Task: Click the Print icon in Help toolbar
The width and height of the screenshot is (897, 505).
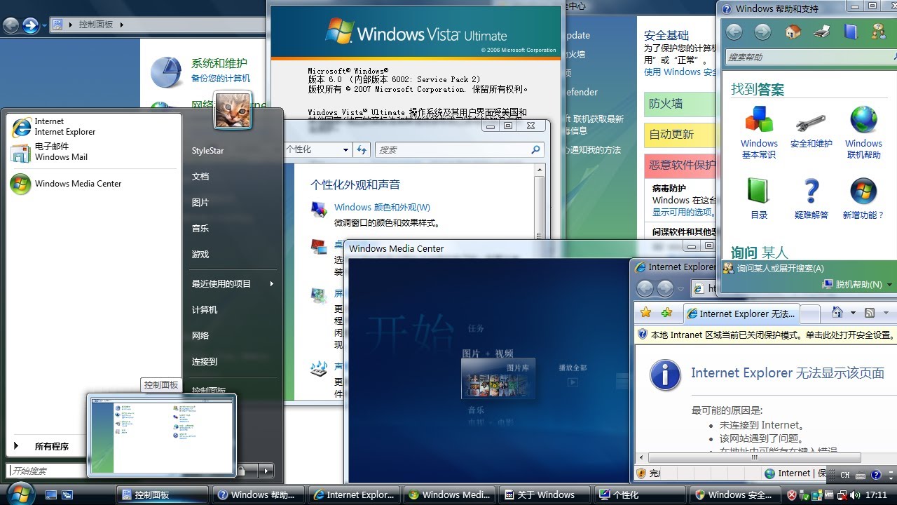Action: (821, 32)
